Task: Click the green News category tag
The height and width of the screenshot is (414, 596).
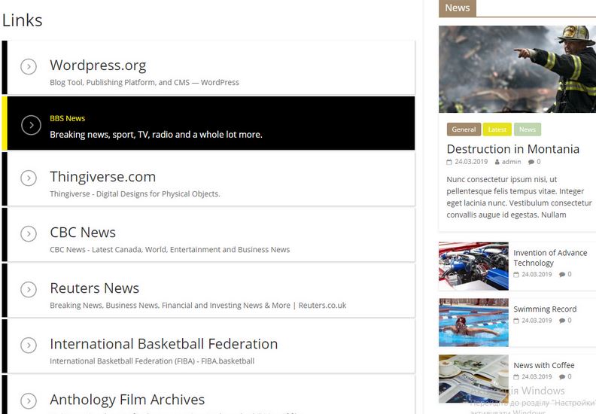Action: 528,129
